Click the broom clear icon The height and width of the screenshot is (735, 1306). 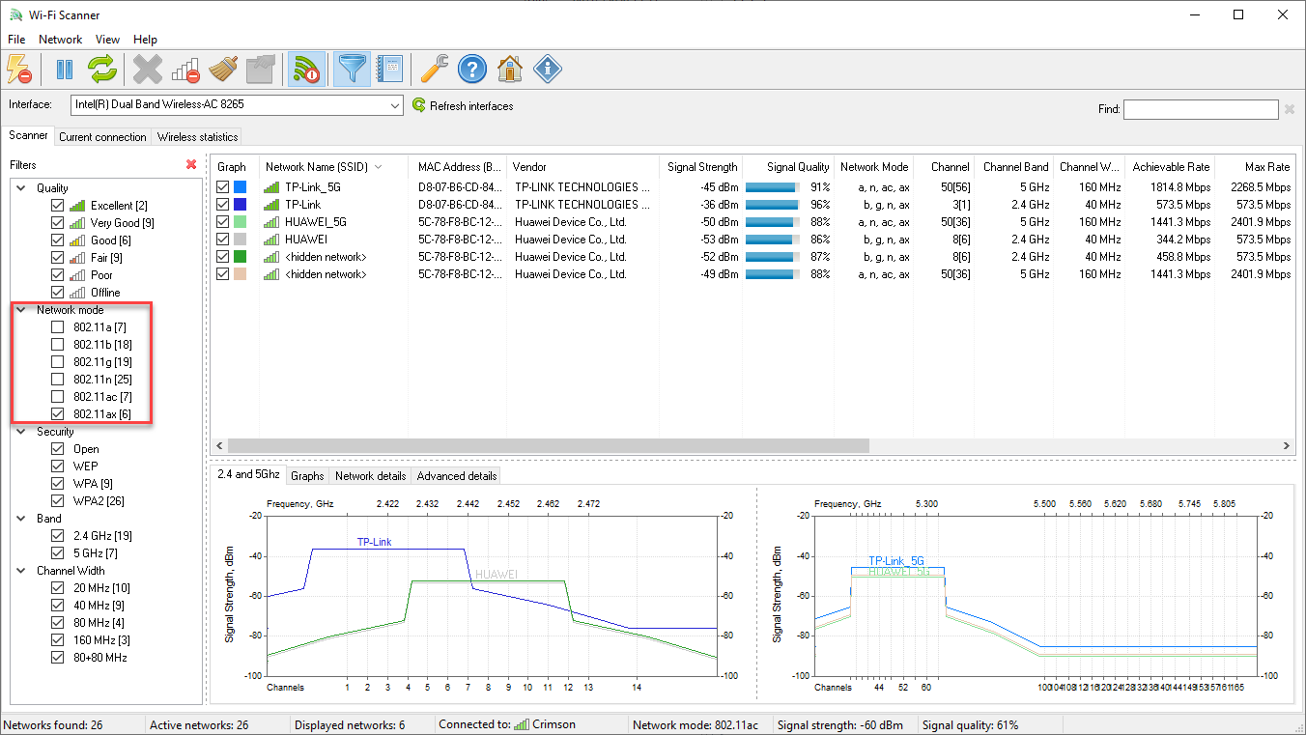(223, 70)
